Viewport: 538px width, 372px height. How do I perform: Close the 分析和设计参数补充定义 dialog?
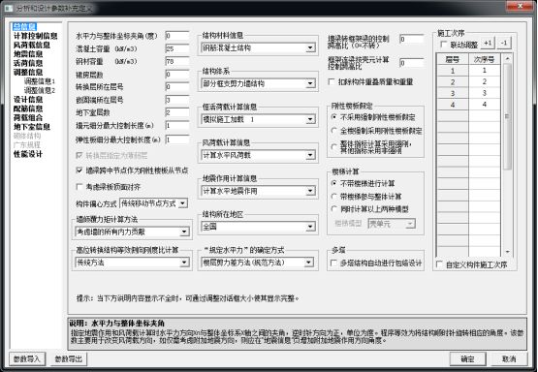click(x=520, y=6)
